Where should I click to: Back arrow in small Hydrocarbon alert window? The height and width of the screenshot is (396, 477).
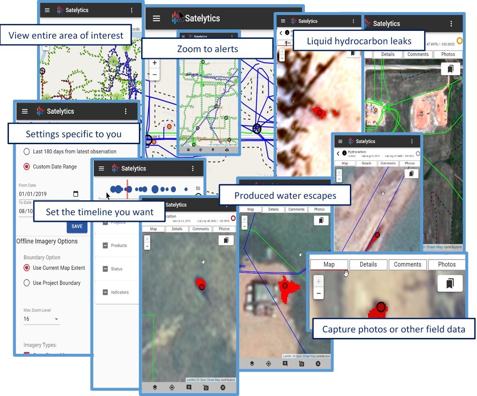[x=338, y=154]
